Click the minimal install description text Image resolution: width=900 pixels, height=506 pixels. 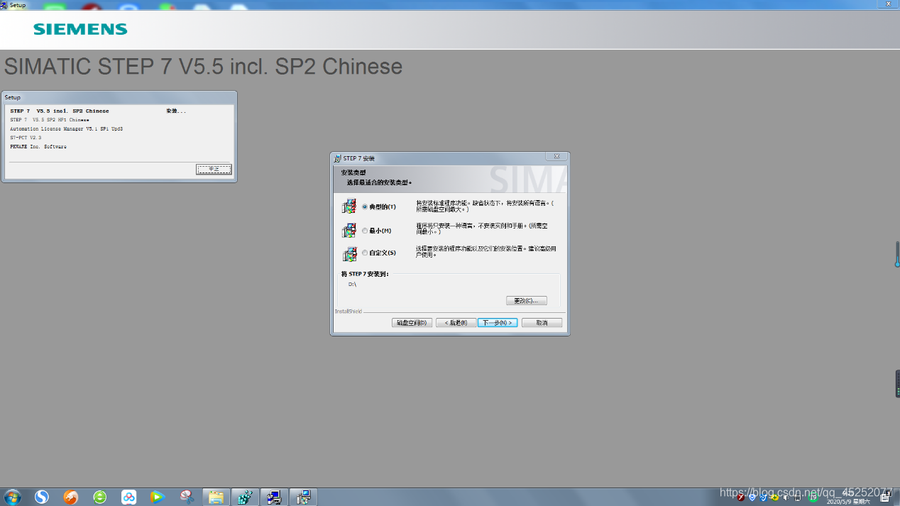pyautogui.click(x=482, y=229)
